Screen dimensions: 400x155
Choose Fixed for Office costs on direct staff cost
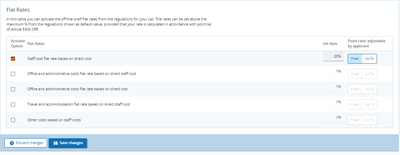coord(355,74)
